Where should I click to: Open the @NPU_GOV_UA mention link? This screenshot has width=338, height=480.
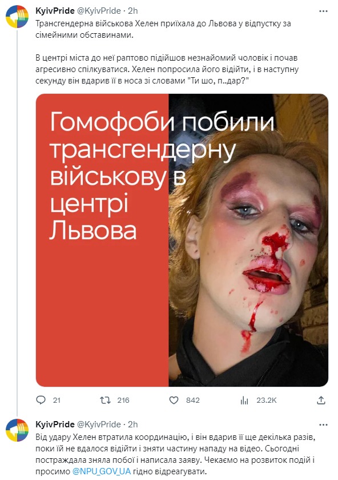click(x=102, y=471)
